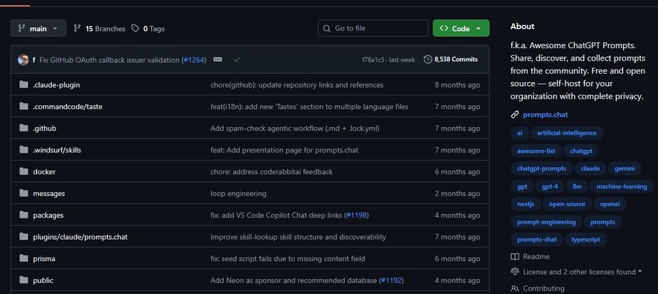Click the folder icon for packages
This screenshot has width=658, height=294.
pyautogui.click(x=24, y=216)
